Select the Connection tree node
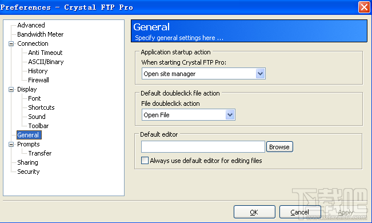The width and height of the screenshot is (372, 223). tap(33, 43)
